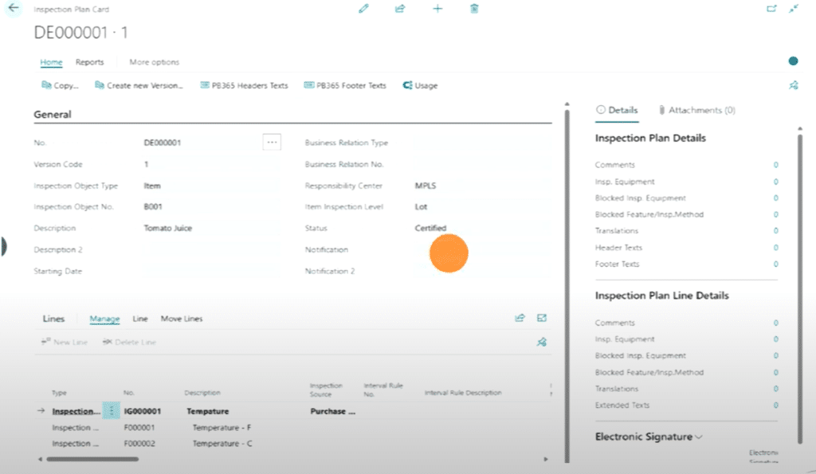816x474 pixels.
Task: Open the More options menu
Action: point(154,62)
